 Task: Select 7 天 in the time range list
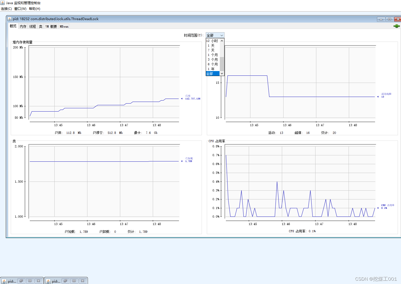tap(213, 50)
